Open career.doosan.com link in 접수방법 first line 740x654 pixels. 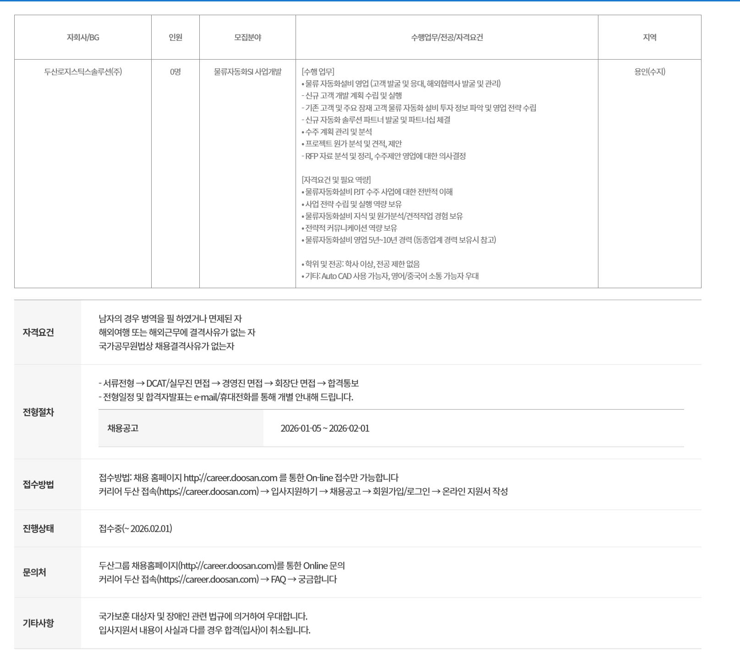coord(230,478)
